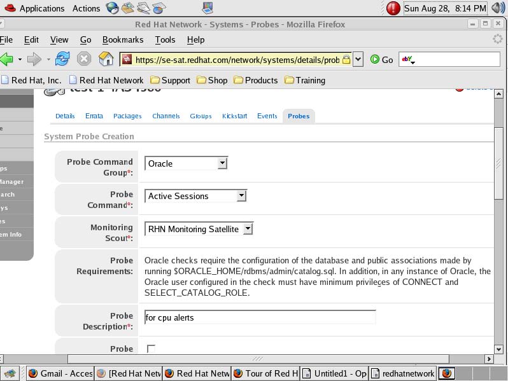Image resolution: width=508 pixels, height=381 pixels.
Task: Open the Actions panel menu
Action: pyautogui.click(x=86, y=8)
